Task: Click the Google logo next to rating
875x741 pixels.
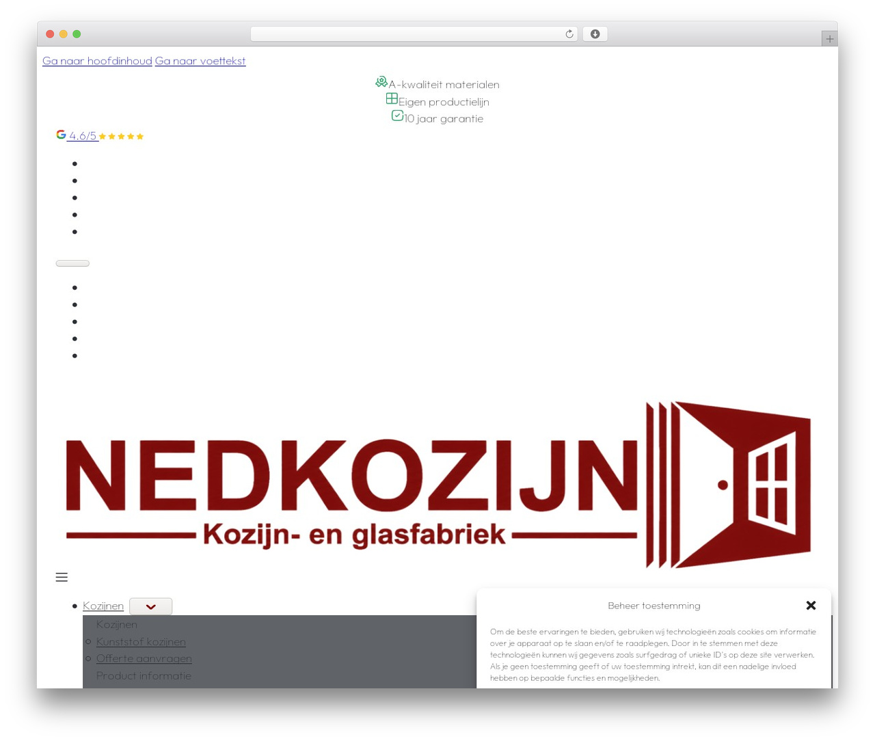Action: [61, 135]
